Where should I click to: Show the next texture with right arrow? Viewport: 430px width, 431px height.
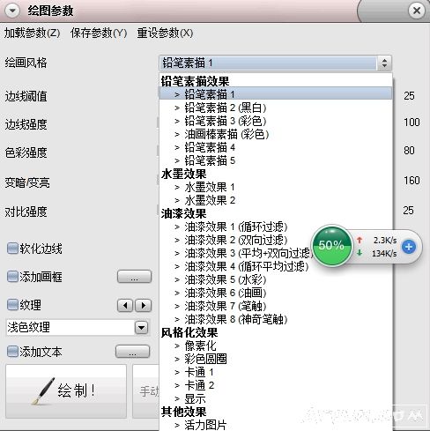(143, 306)
